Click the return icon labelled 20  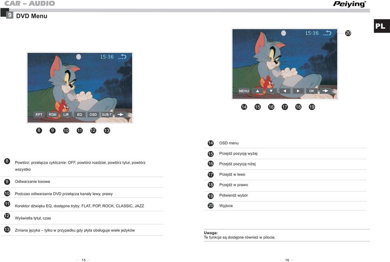[x=327, y=33]
